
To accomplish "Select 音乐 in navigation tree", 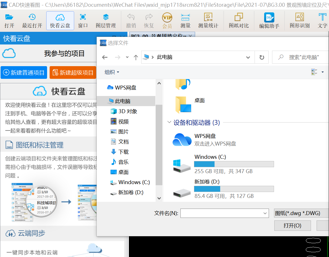I will (119, 162).
